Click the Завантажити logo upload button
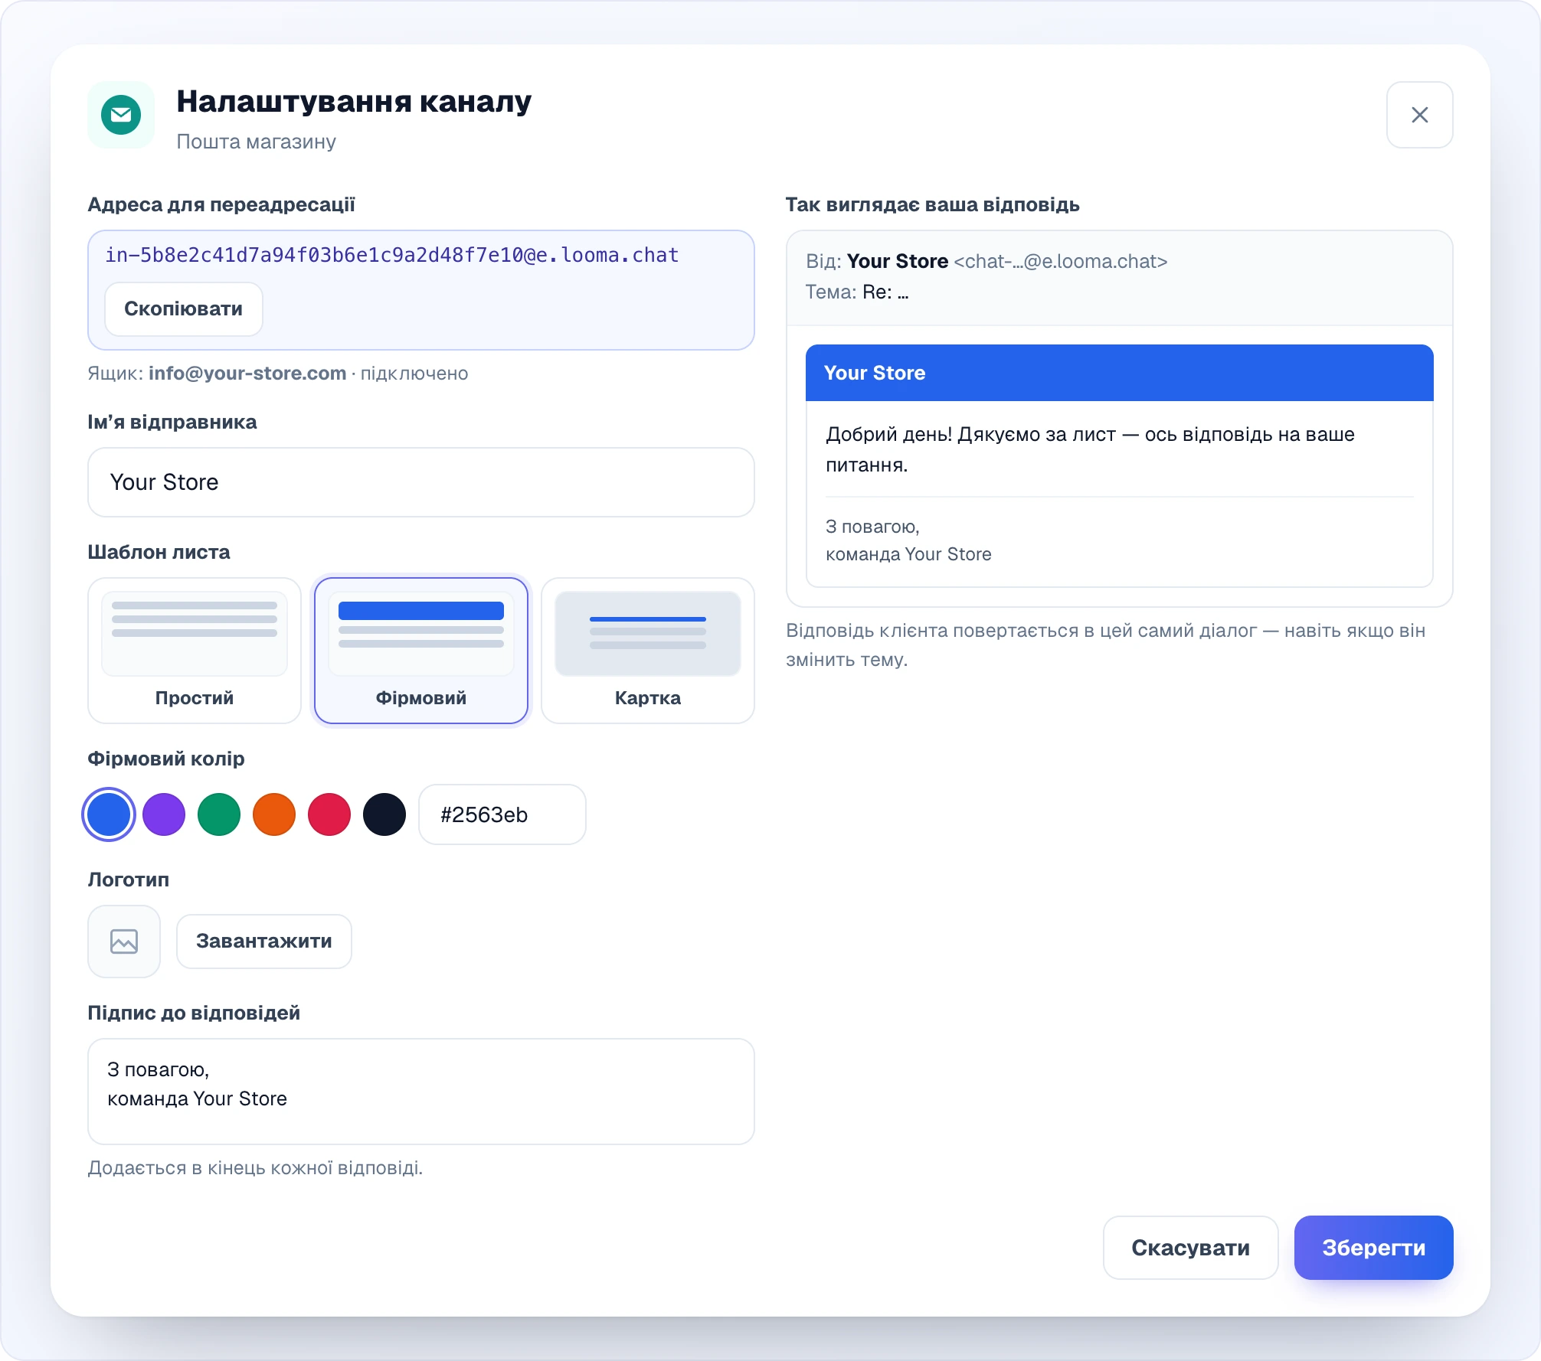1541x1361 pixels. pyautogui.click(x=264, y=941)
